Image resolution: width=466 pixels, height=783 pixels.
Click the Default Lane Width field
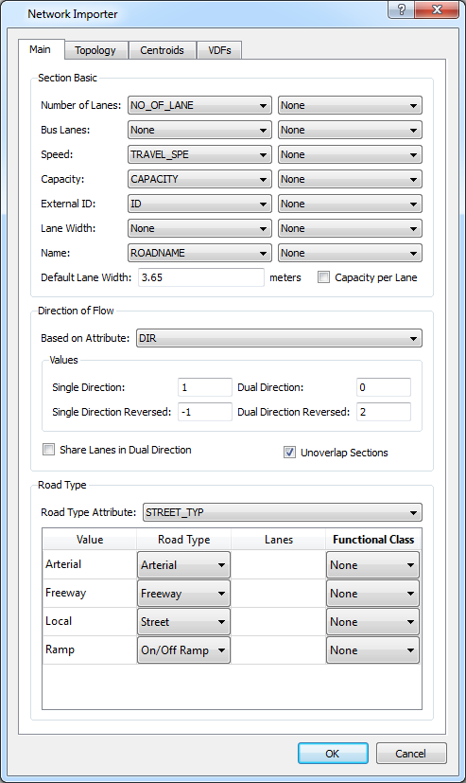(200, 277)
